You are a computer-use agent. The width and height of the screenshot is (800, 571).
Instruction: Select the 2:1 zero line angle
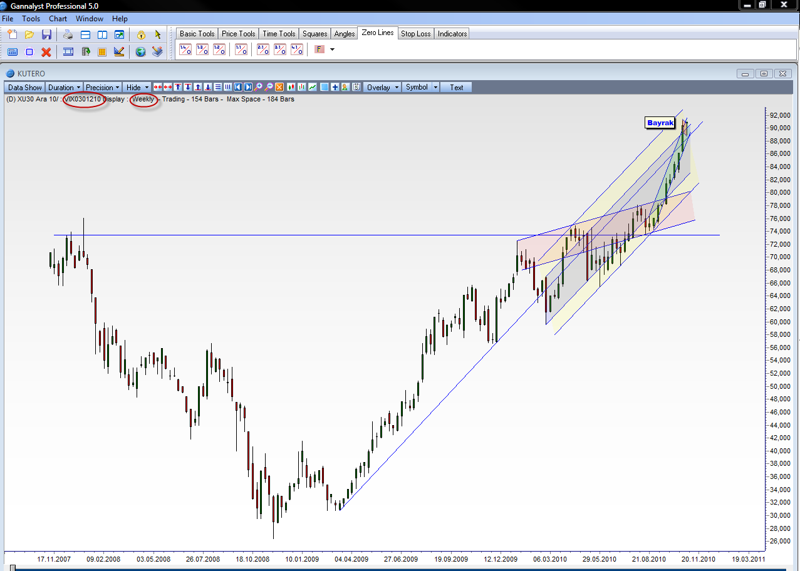(263, 49)
